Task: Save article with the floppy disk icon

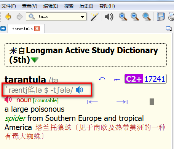Action: point(161,17)
